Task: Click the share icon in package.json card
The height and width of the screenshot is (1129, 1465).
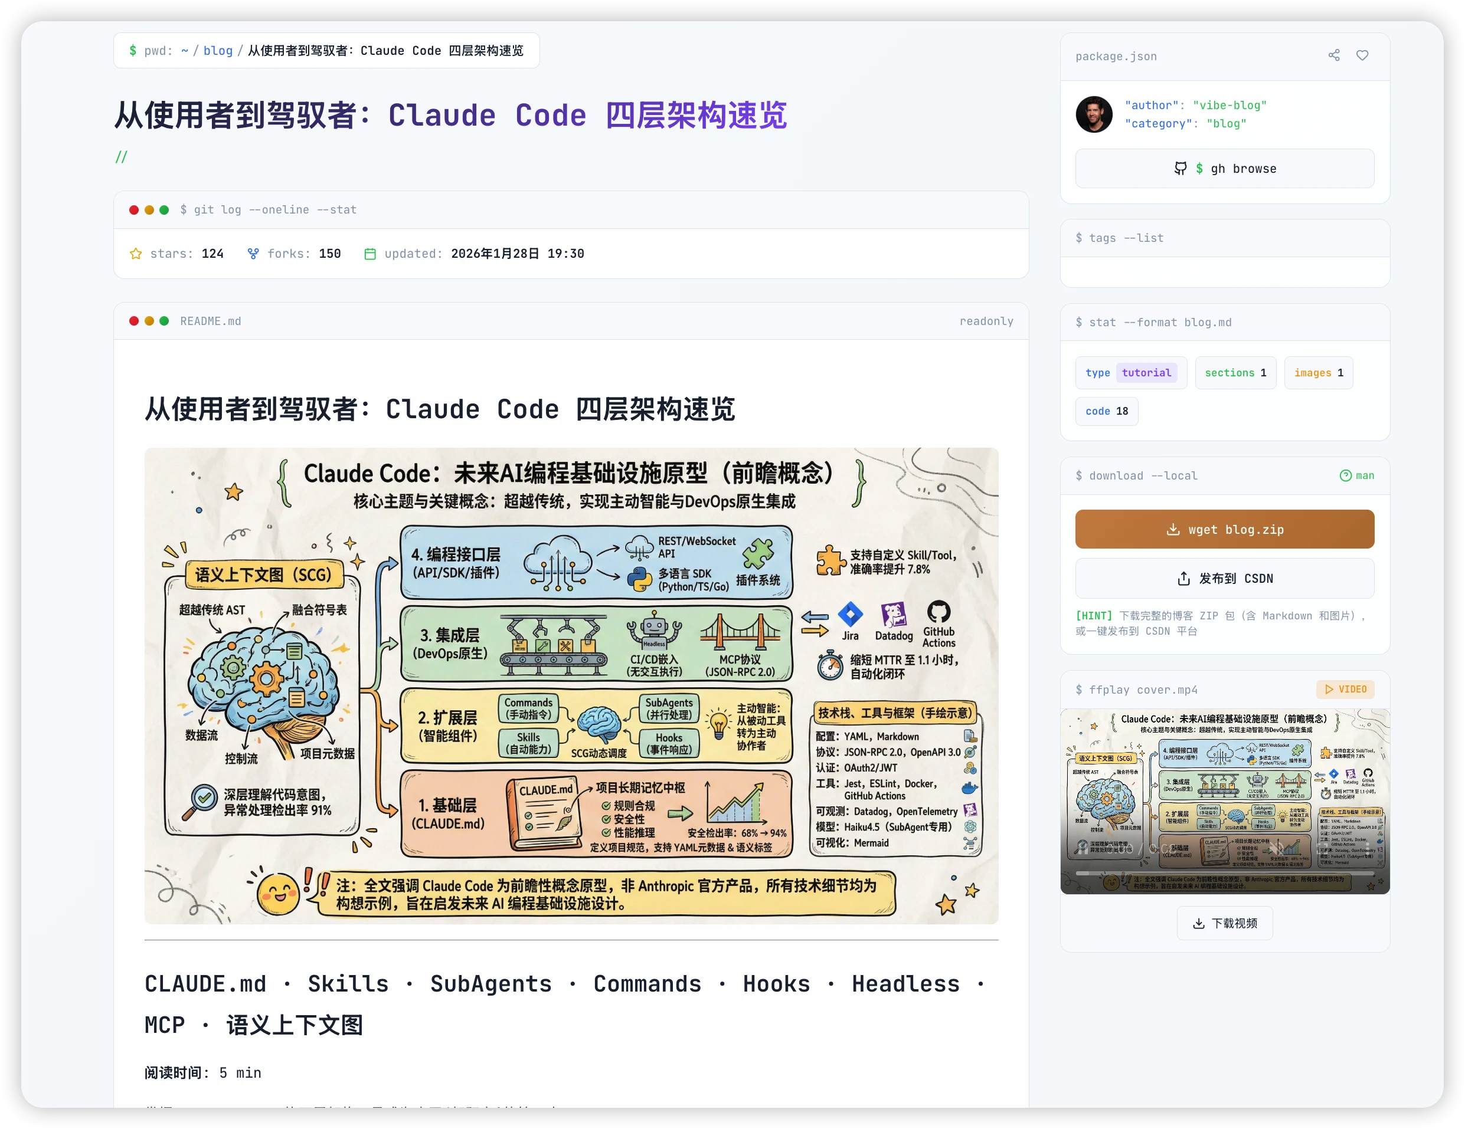Action: [1333, 55]
